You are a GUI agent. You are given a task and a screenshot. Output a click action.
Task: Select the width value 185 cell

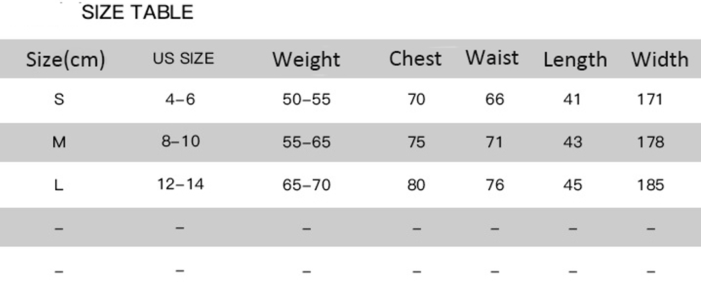click(x=651, y=186)
